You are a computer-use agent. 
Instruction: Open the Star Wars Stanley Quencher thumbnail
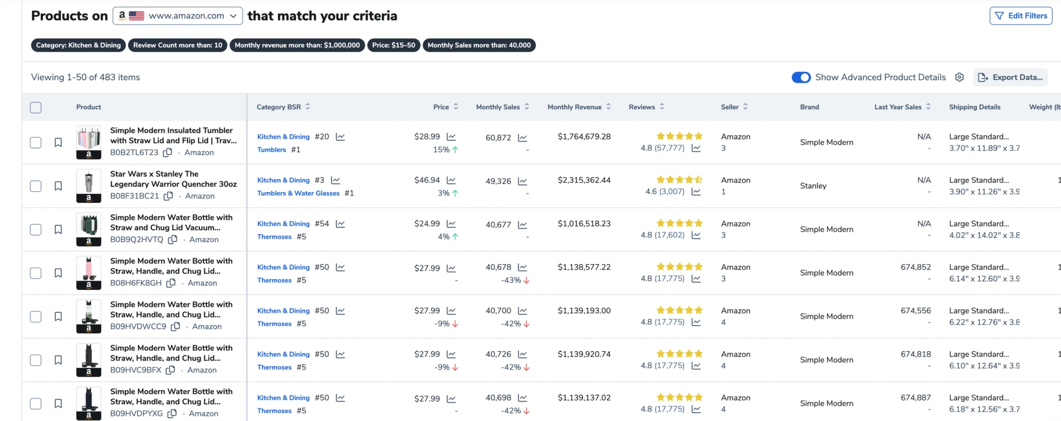pos(88,186)
